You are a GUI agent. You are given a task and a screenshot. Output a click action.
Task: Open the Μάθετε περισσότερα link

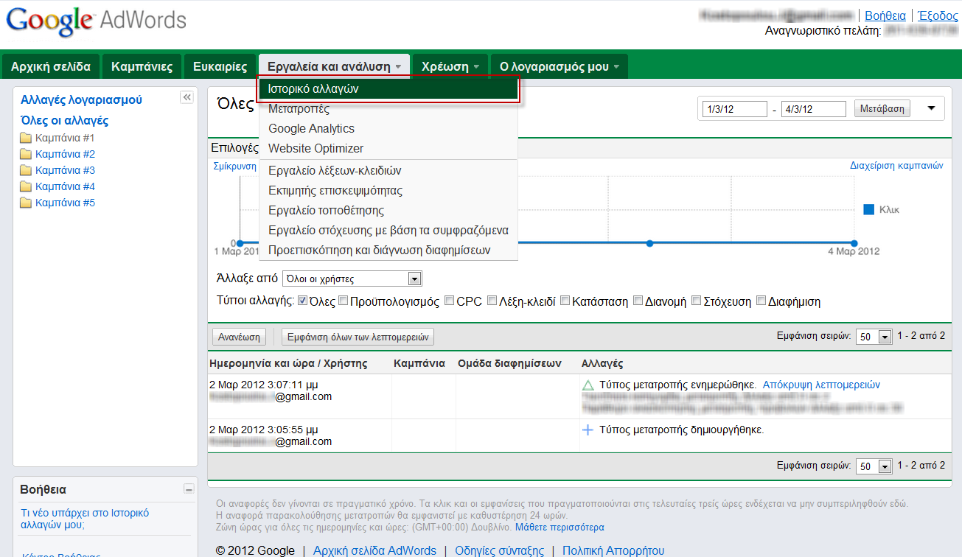click(x=560, y=528)
